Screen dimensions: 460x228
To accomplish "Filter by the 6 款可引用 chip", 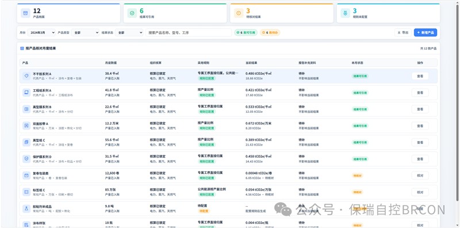I will (x=246, y=33).
